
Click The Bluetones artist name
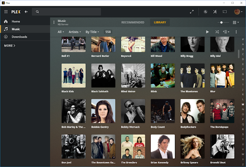(x=189, y=92)
